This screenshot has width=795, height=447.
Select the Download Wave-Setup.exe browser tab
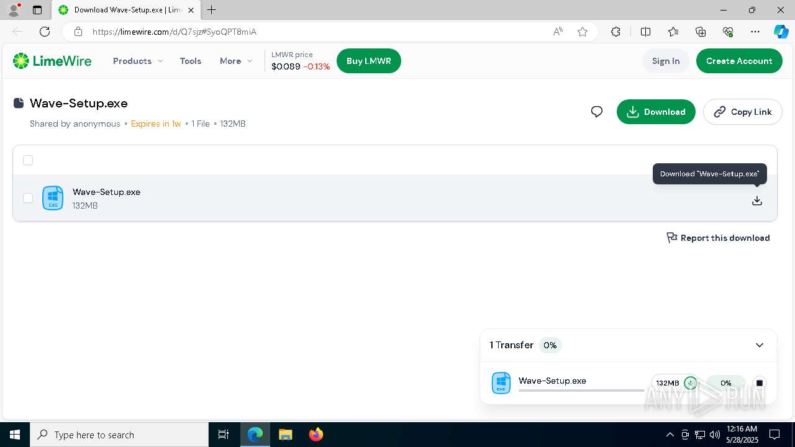(125, 10)
